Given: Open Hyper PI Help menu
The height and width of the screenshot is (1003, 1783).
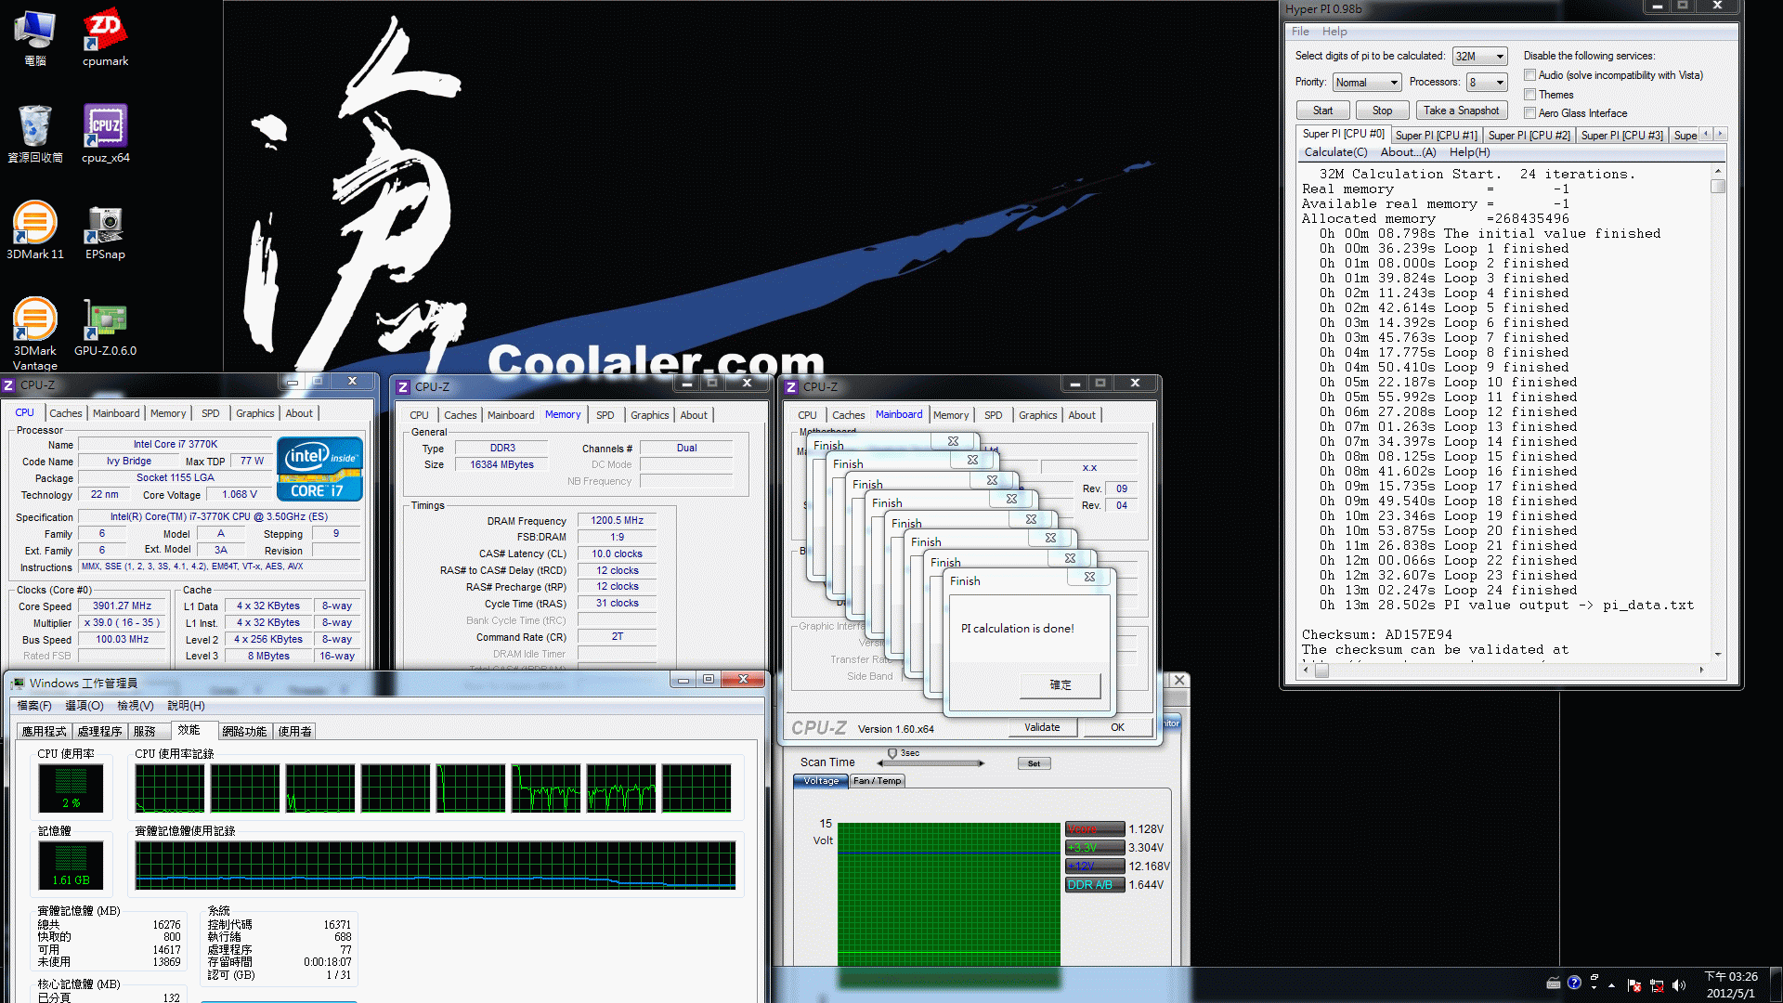Looking at the screenshot, I should pos(1334,32).
